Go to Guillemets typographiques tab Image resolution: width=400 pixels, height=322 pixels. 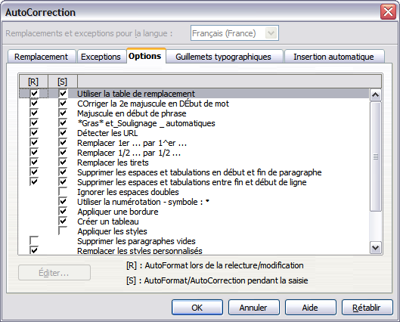(x=223, y=57)
